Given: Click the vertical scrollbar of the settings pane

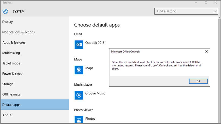Looking at the screenshot, I should [x=219, y=71].
